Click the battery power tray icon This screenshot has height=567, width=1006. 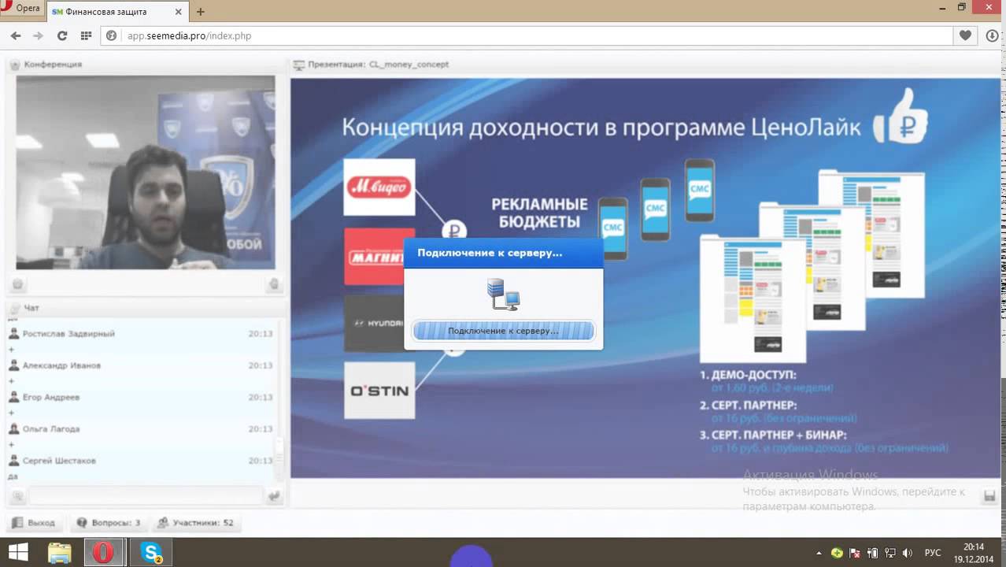coord(872,553)
